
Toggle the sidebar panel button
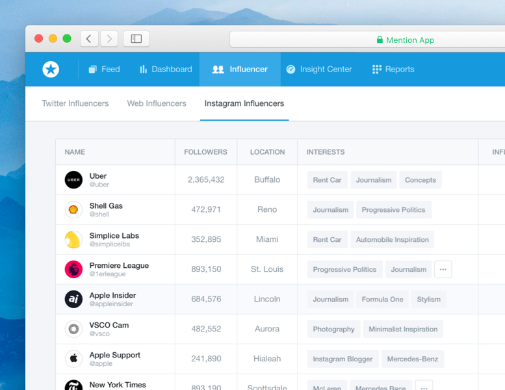click(136, 39)
